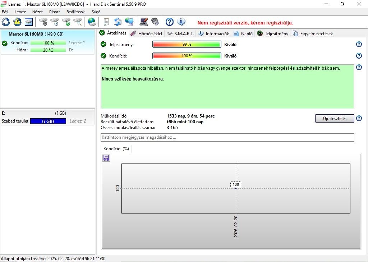Open the Súgó menu
Viewport: 368px width, 262px height.
[x=96, y=12]
